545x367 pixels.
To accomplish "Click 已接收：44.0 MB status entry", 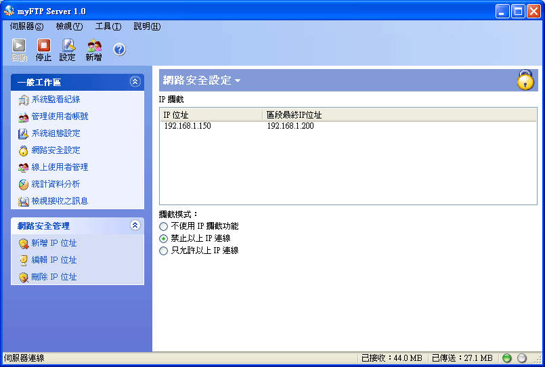I will click(x=392, y=358).
